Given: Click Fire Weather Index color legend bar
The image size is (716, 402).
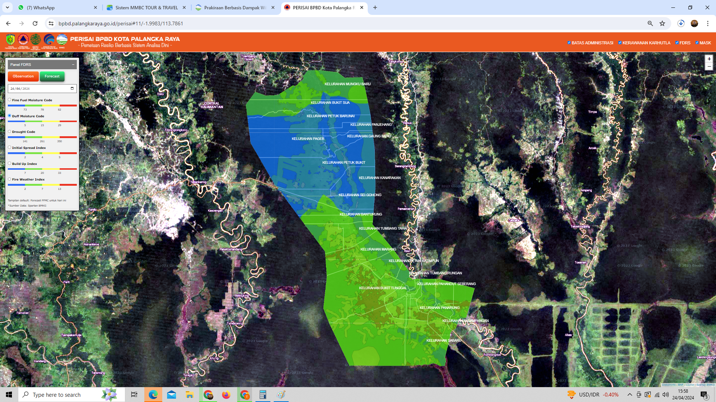Looking at the screenshot, I should click(42, 185).
